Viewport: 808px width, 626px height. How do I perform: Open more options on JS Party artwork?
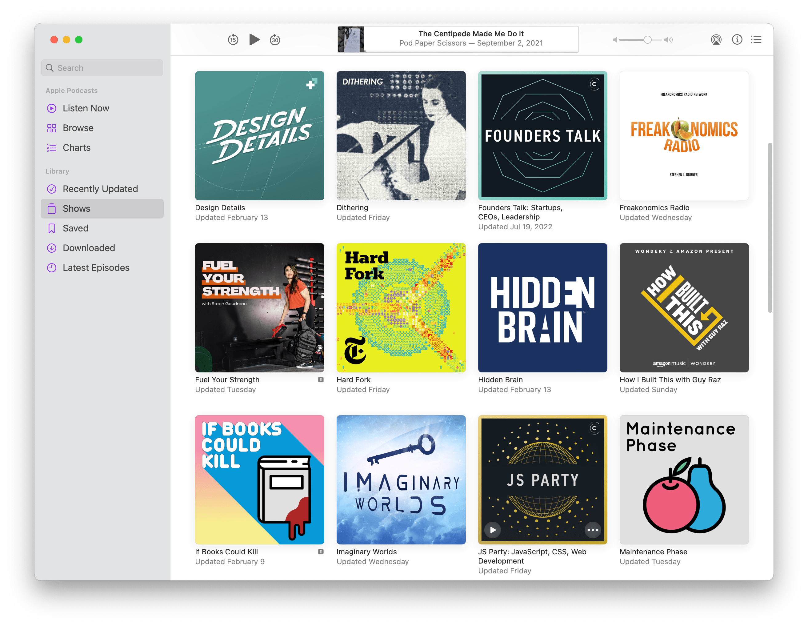click(x=593, y=530)
